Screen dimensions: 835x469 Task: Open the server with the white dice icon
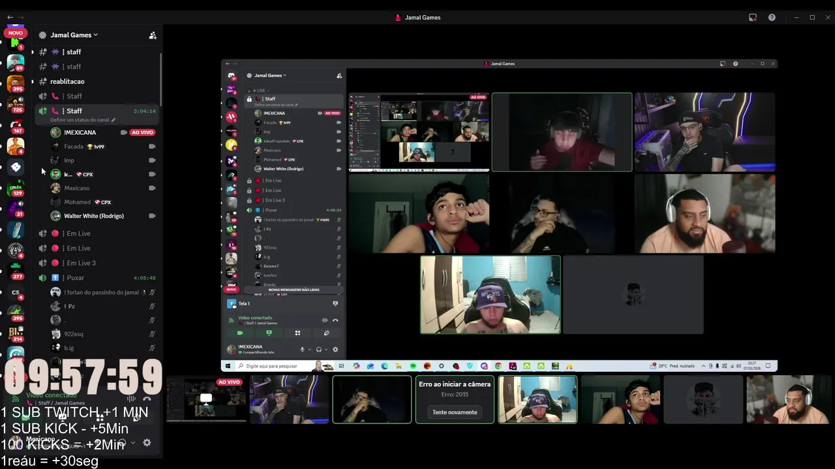pyautogui.click(x=16, y=167)
